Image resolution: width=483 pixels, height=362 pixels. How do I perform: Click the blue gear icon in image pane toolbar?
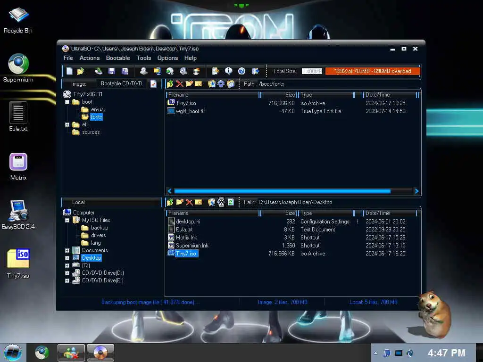coord(221,84)
